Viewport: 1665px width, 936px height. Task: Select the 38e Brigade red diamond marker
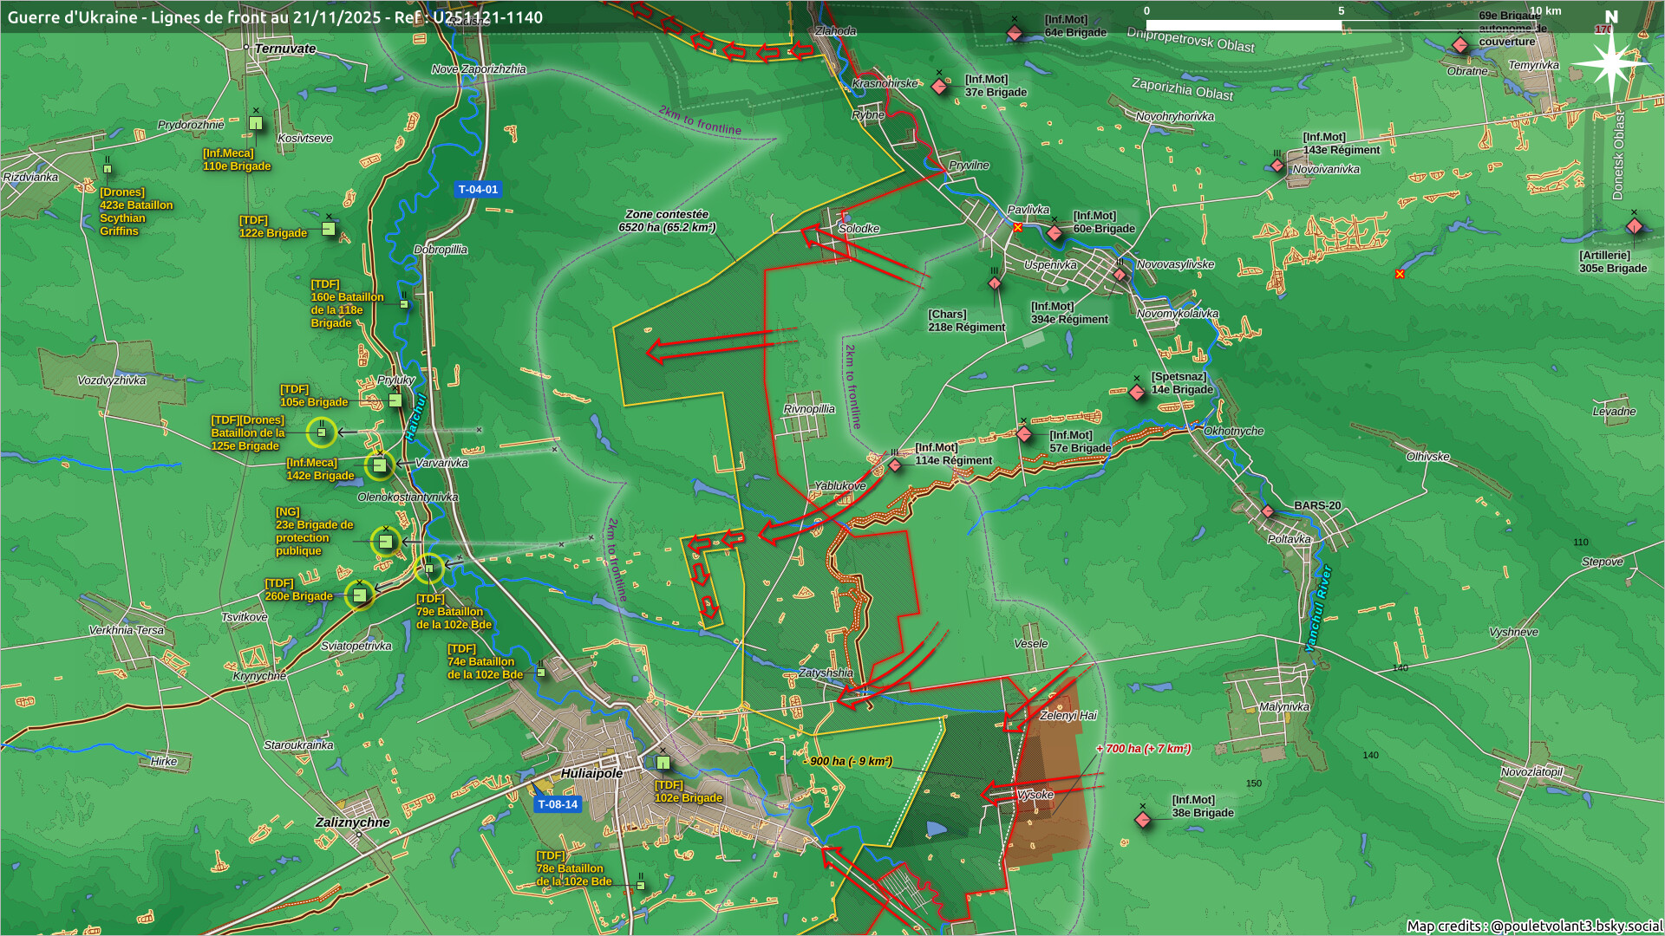[x=1143, y=819]
